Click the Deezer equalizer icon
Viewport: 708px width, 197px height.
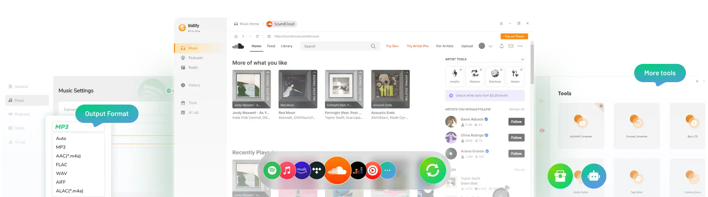[x=358, y=170]
